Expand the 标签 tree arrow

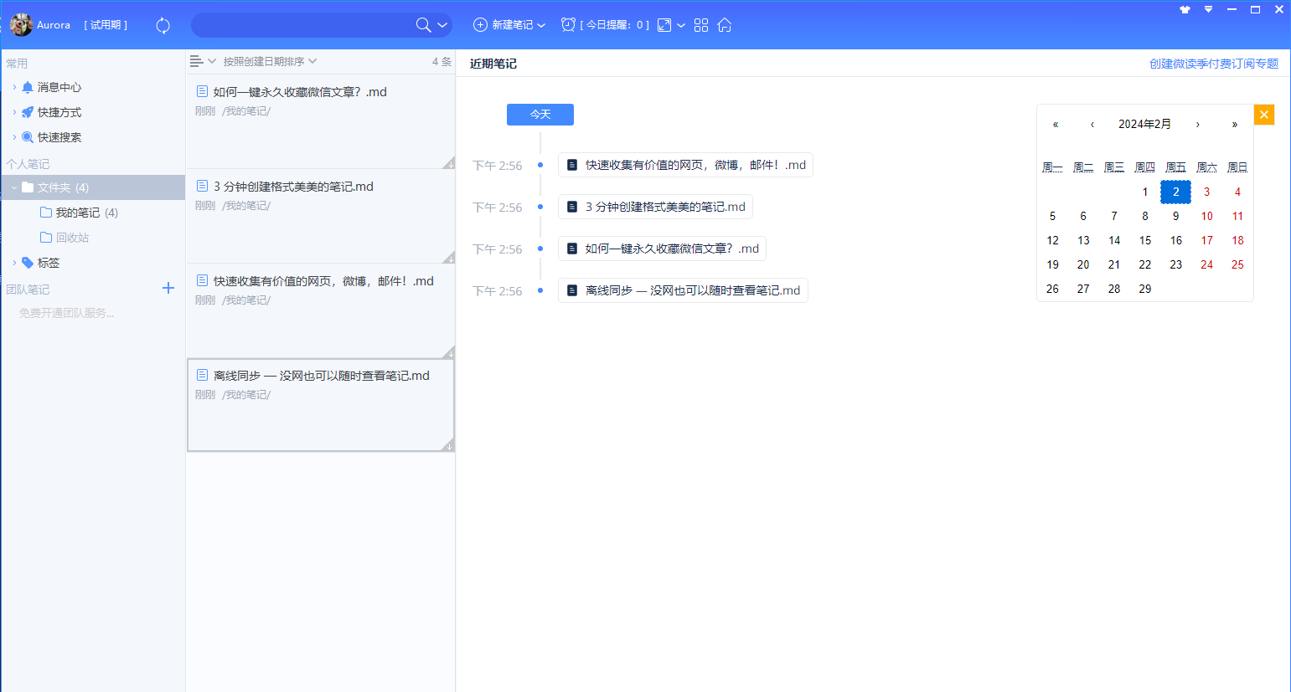[14, 263]
